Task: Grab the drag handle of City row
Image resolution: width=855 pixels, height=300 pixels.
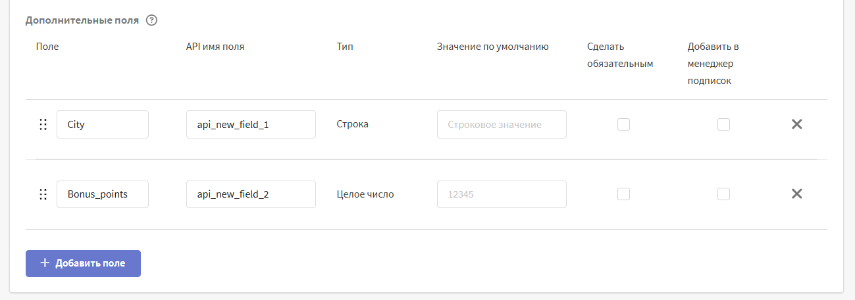Action: coord(43,124)
